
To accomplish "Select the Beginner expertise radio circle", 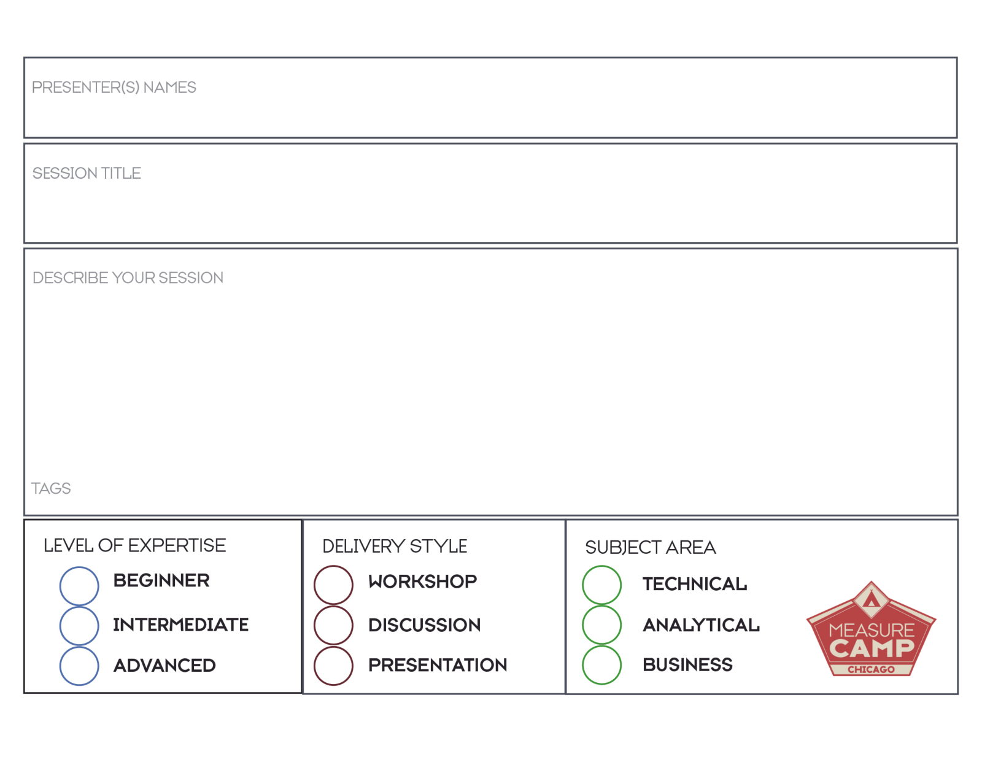I will pos(79,586).
